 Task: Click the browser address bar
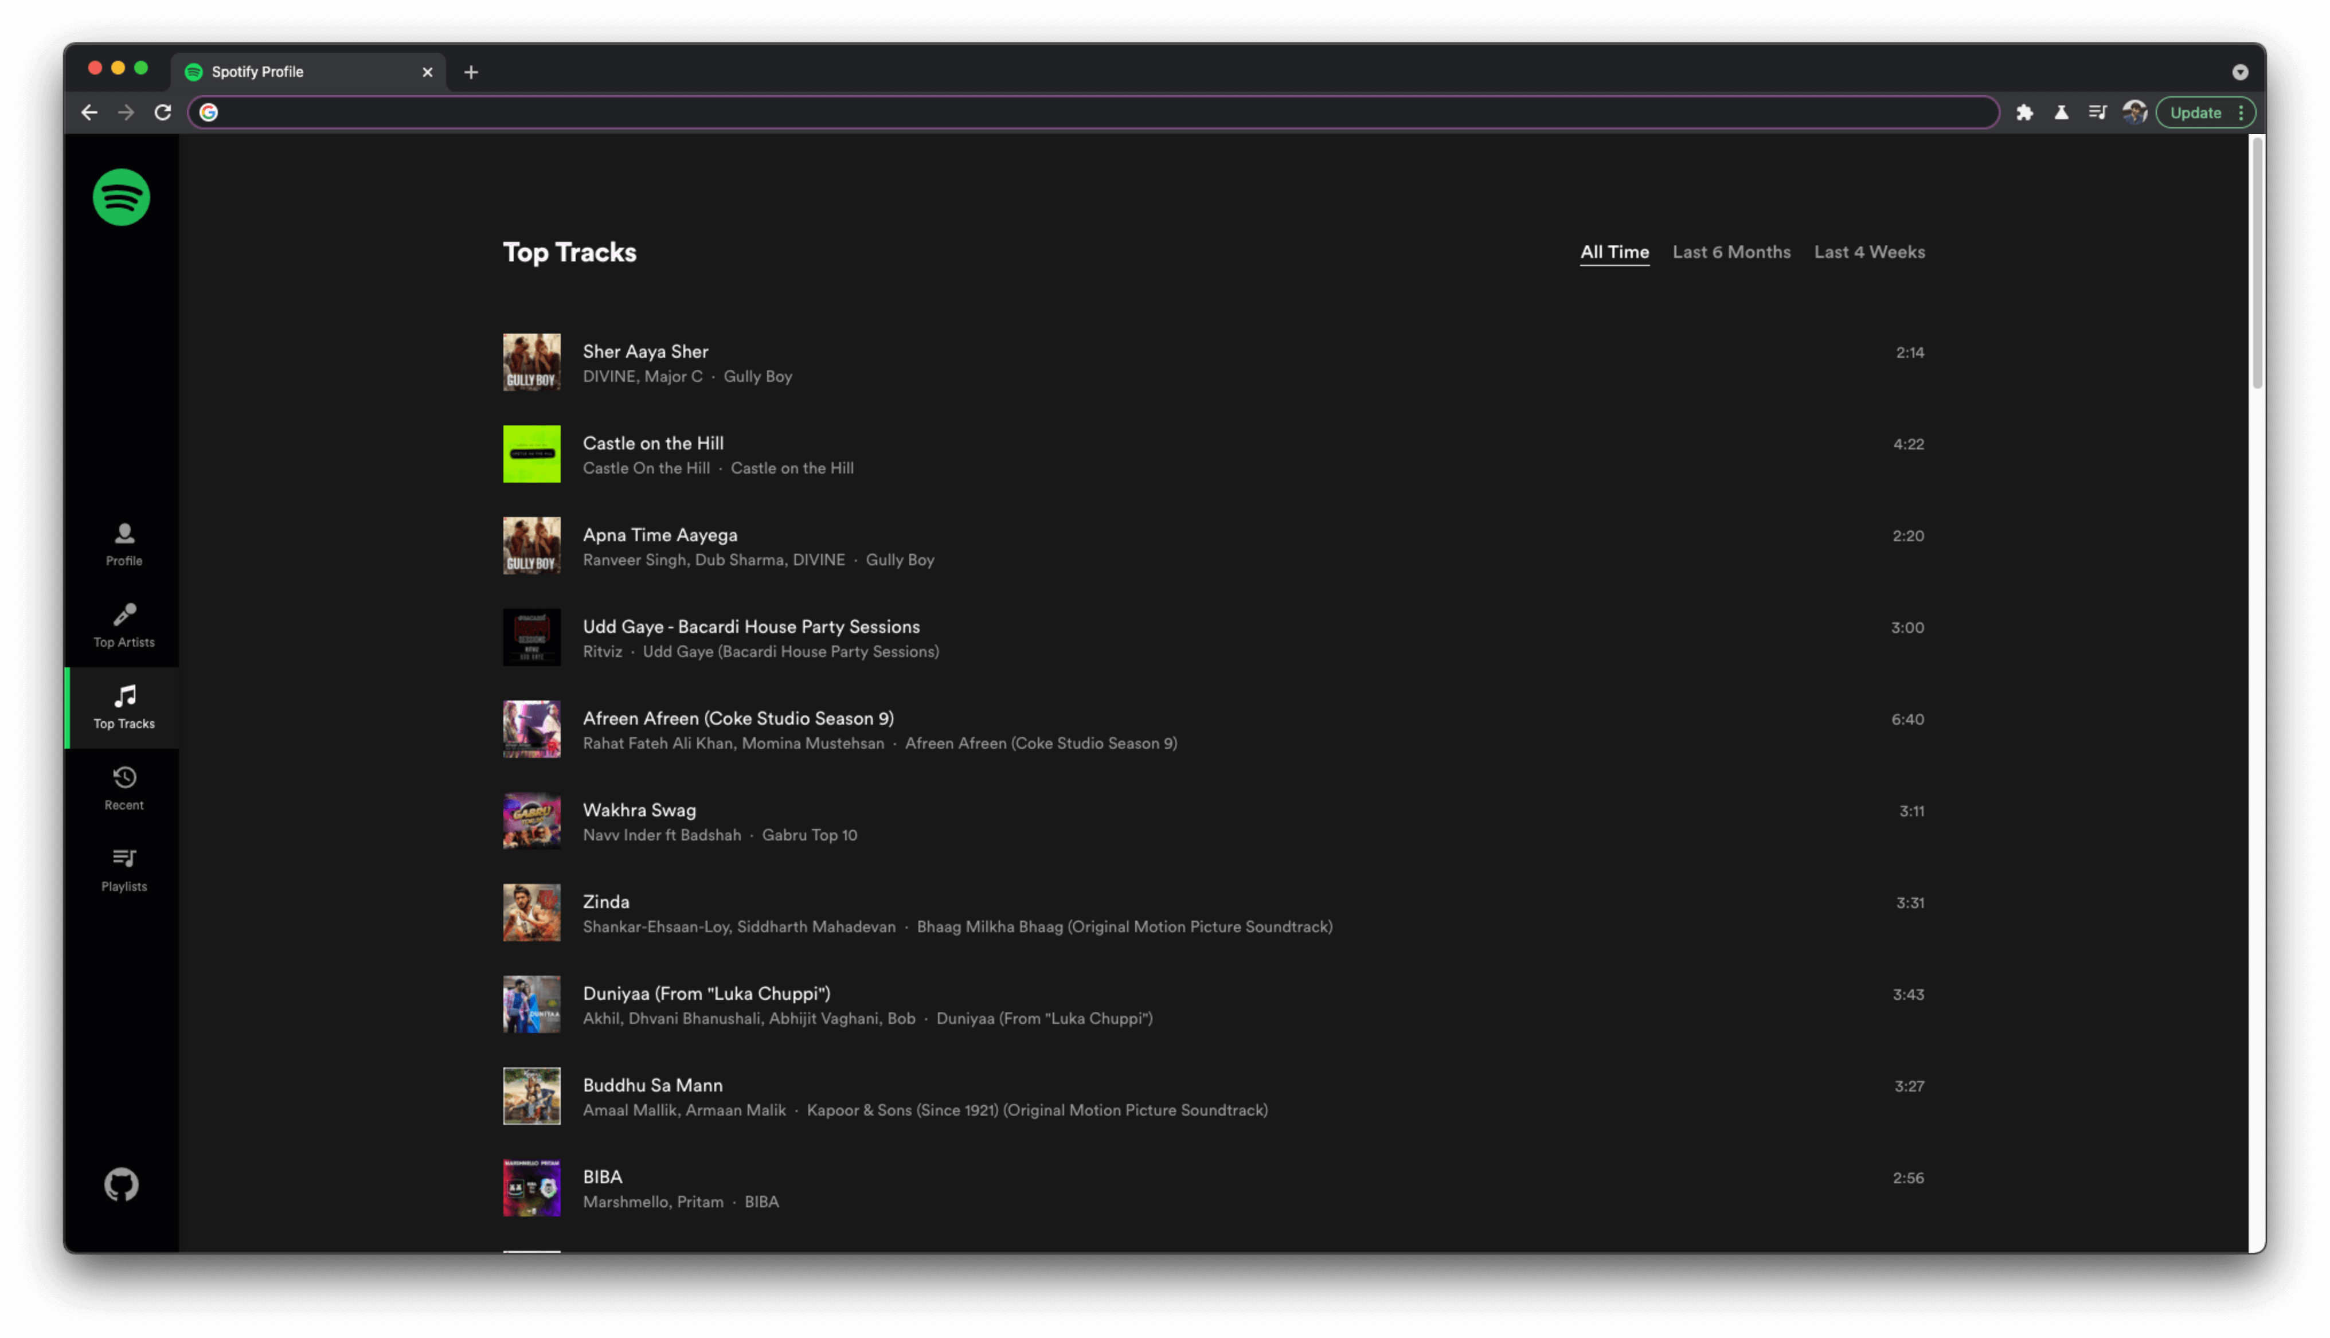pyautogui.click(x=1093, y=112)
